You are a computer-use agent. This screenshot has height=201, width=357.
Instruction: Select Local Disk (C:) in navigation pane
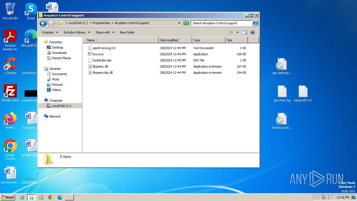62,106
